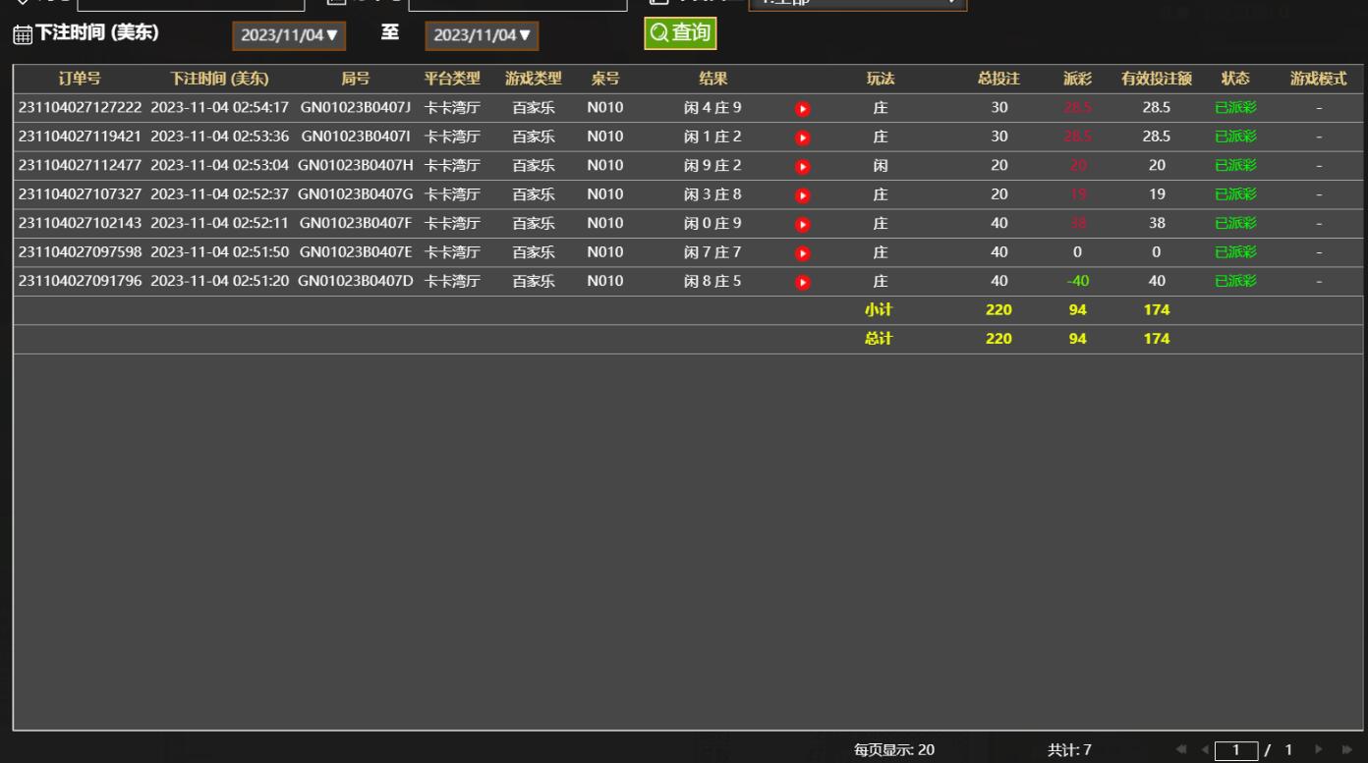Image resolution: width=1368 pixels, height=763 pixels.
Task: Click the 总投注 column header
Action: tap(998, 80)
